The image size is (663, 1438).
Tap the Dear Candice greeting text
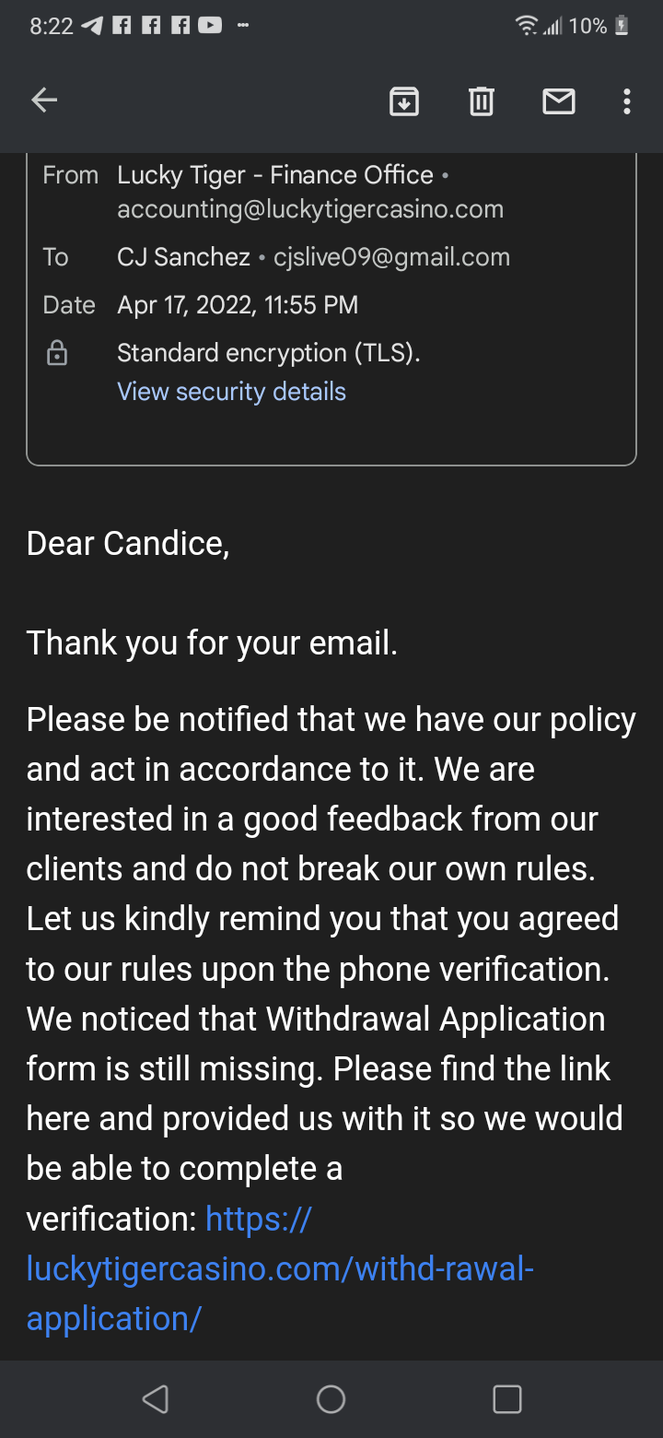click(x=128, y=544)
